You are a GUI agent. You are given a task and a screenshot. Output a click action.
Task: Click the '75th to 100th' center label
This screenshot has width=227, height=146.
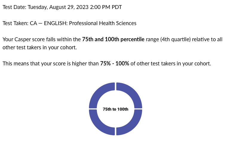(116, 109)
